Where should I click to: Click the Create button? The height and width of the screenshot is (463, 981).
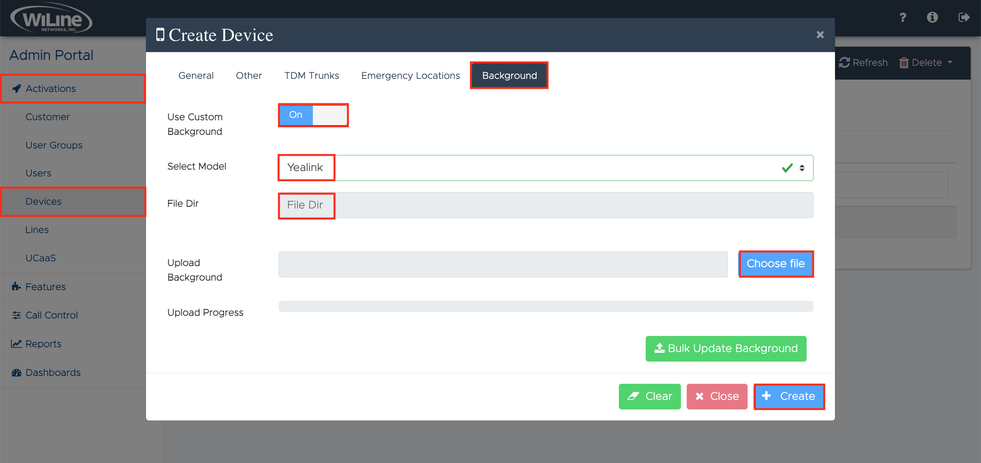pyautogui.click(x=789, y=396)
